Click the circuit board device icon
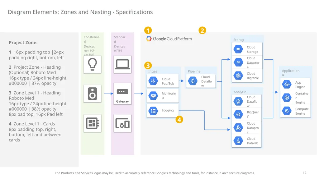This screenshot has height=179, width=319. coord(92,123)
